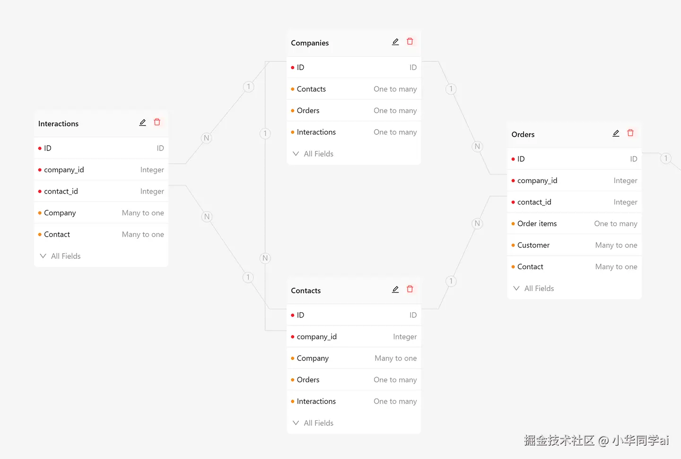Edit the Interactions table

tap(142, 123)
